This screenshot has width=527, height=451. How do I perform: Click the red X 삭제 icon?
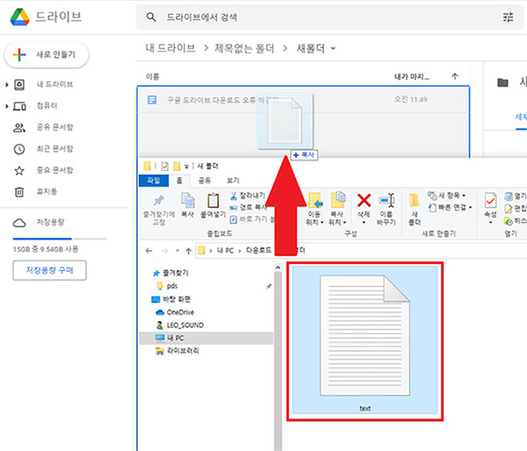pyautogui.click(x=364, y=200)
